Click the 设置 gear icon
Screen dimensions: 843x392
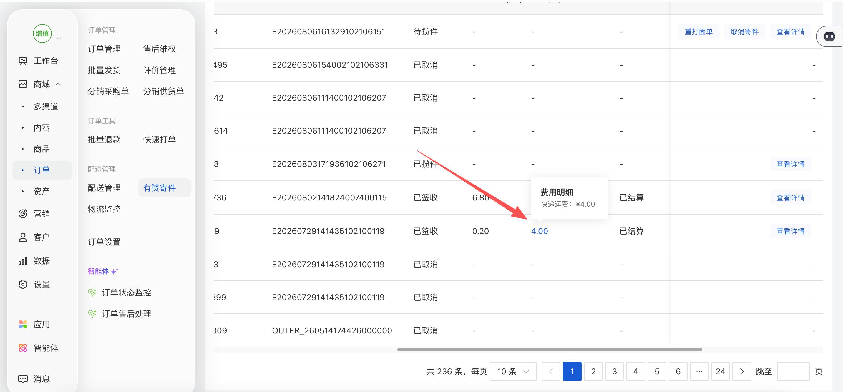23,284
